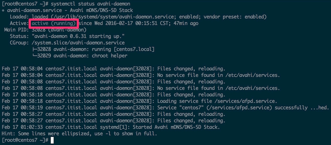Click the Main PID line
This screenshot has width=331, height=145.
point(45,30)
